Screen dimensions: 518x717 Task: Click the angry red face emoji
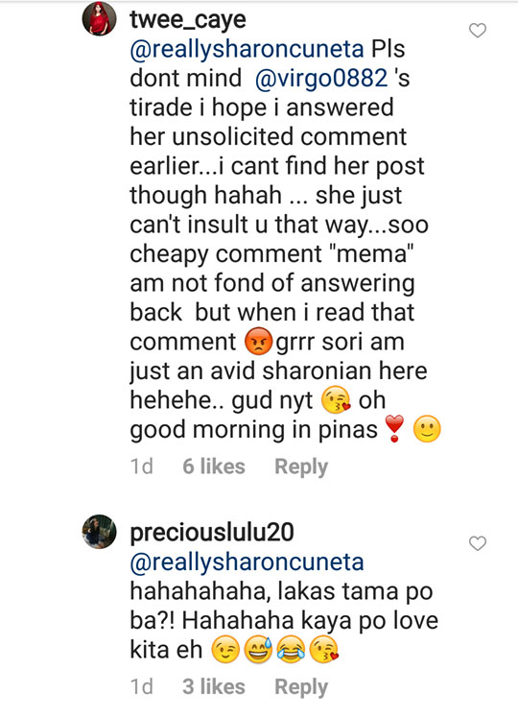pyautogui.click(x=258, y=342)
